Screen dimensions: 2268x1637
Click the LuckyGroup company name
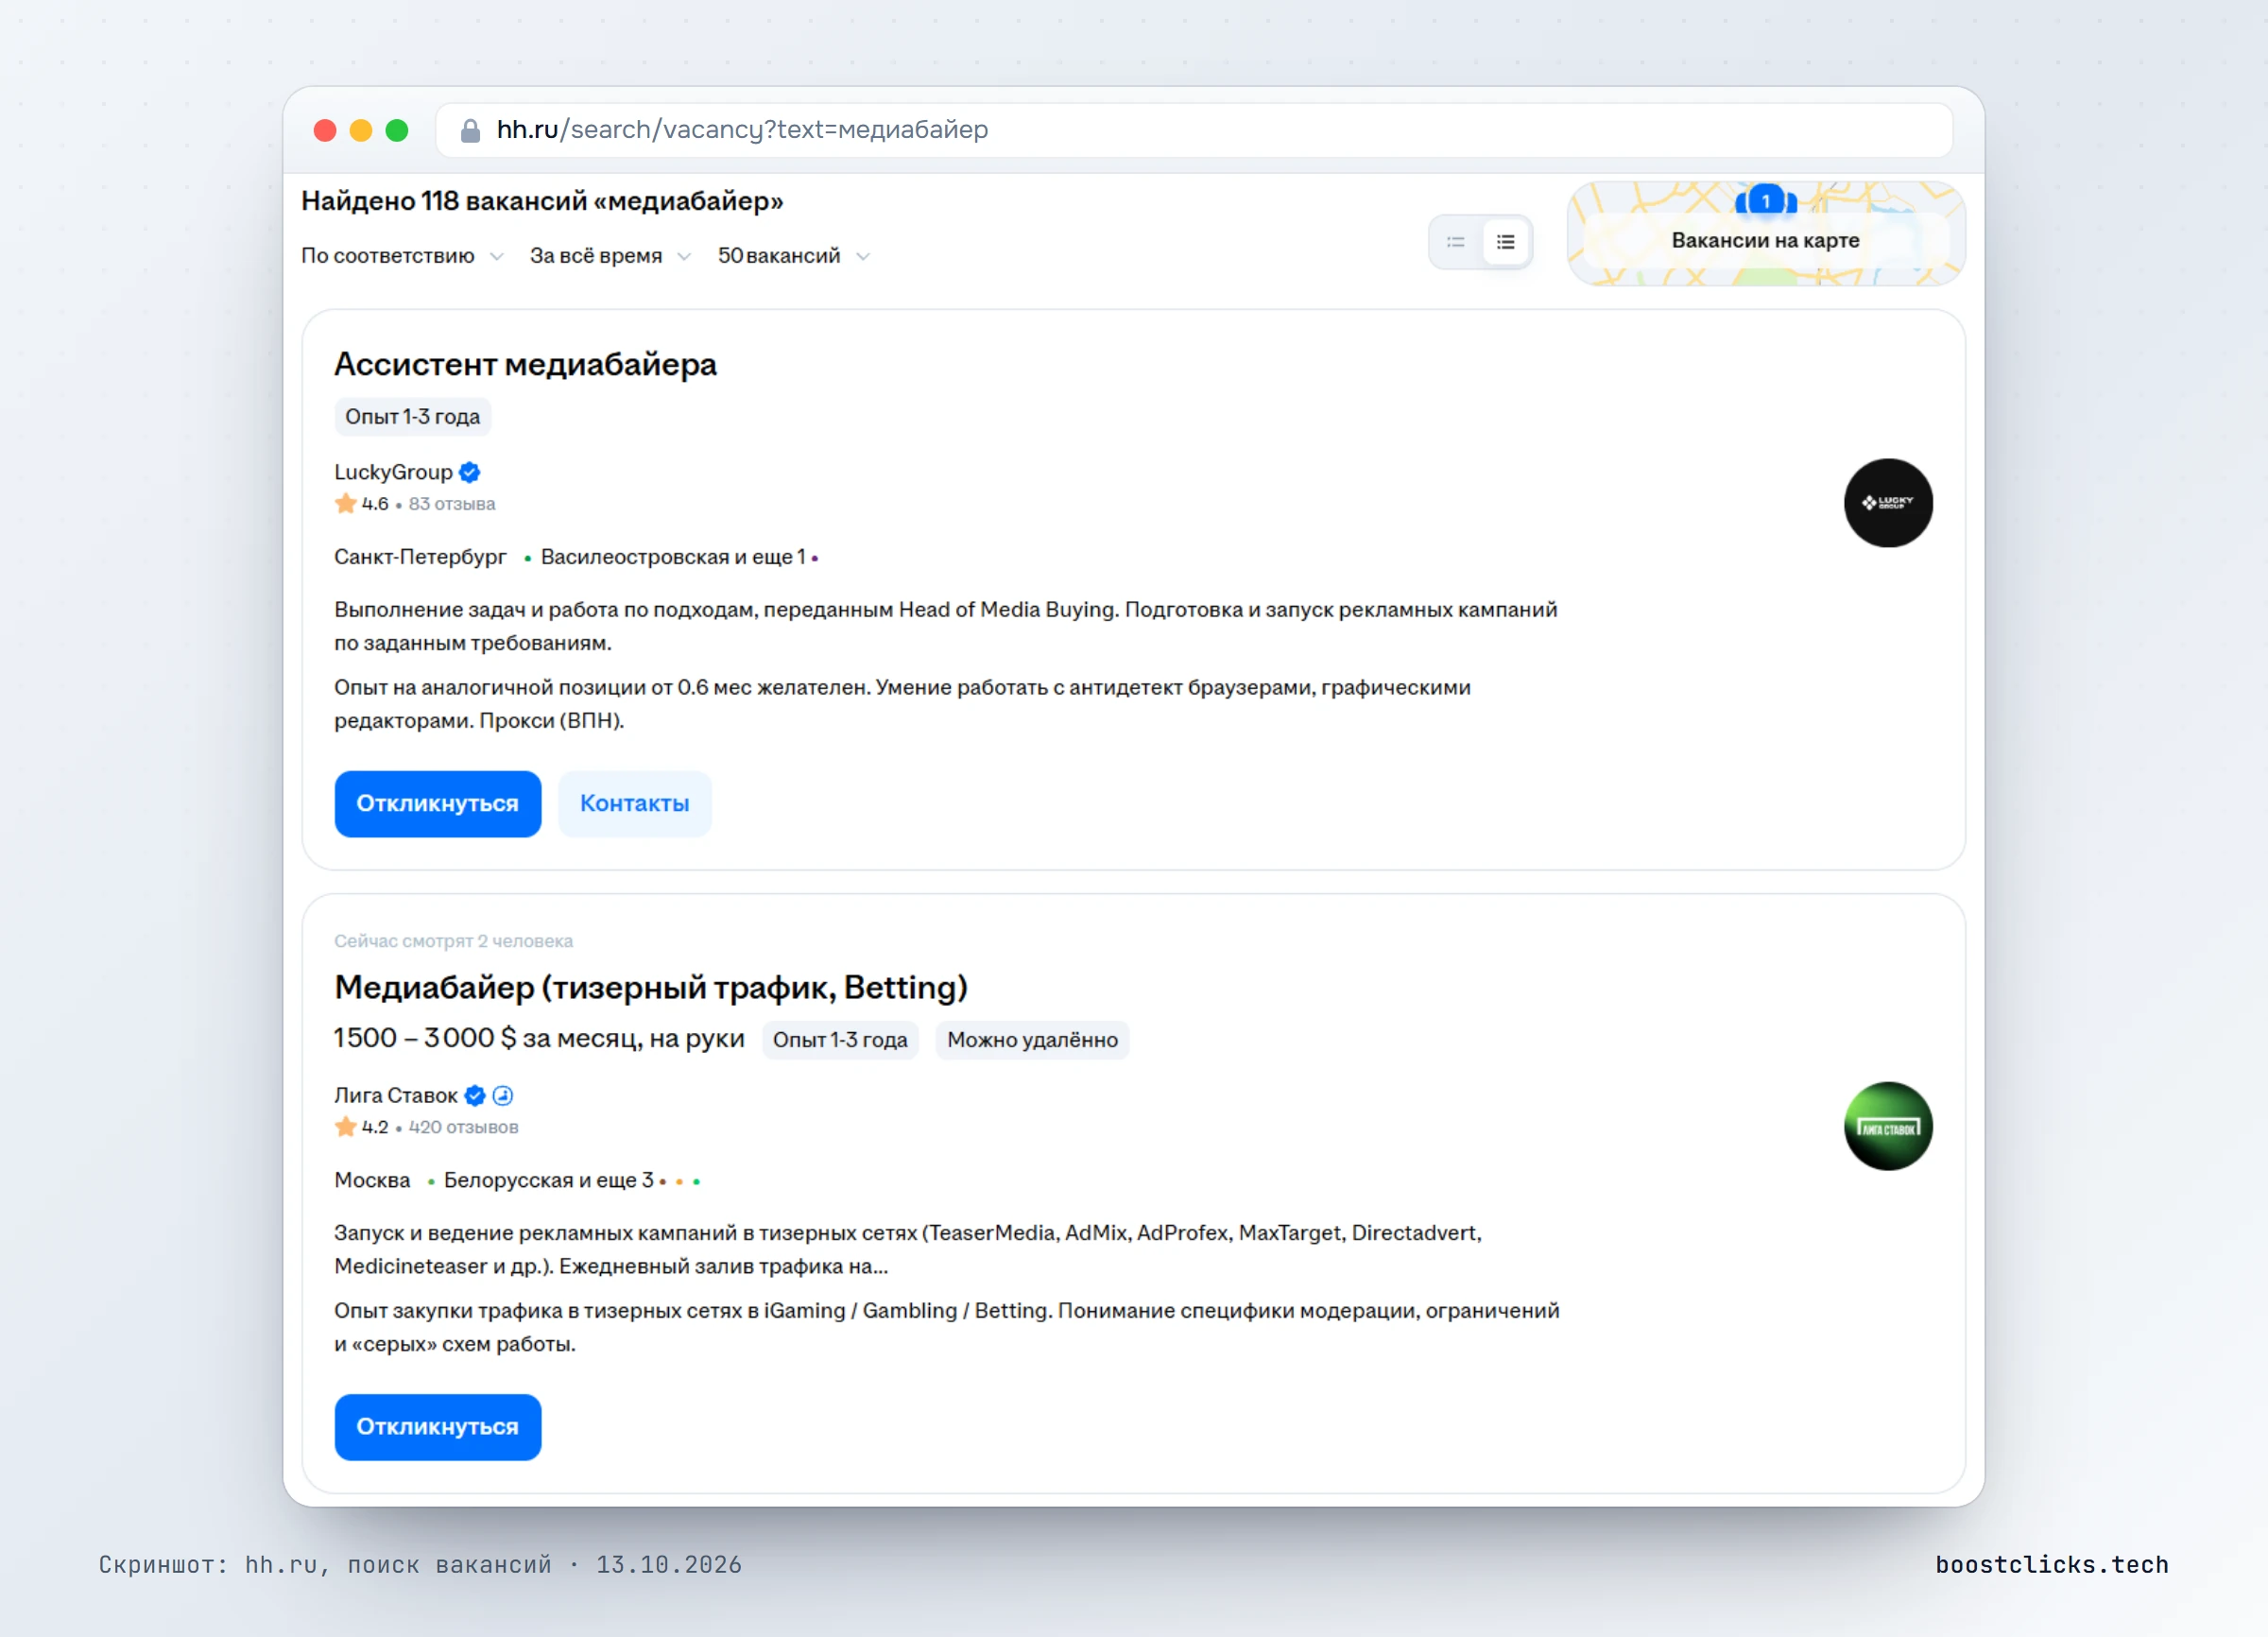tap(393, 472)
